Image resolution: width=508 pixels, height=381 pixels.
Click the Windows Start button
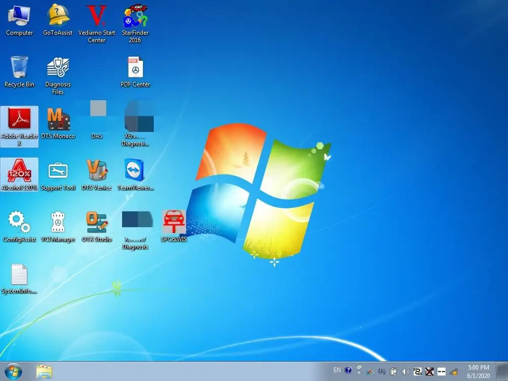13,371
